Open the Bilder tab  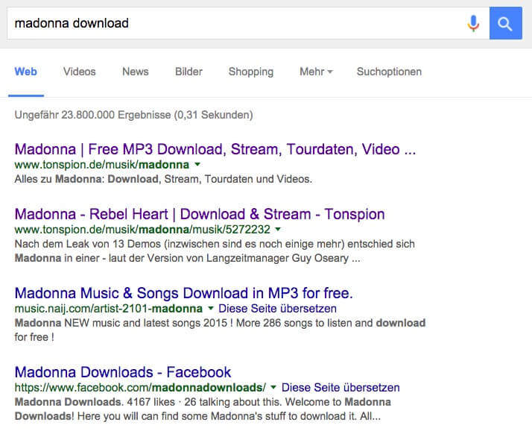click(x=189, y=72)
